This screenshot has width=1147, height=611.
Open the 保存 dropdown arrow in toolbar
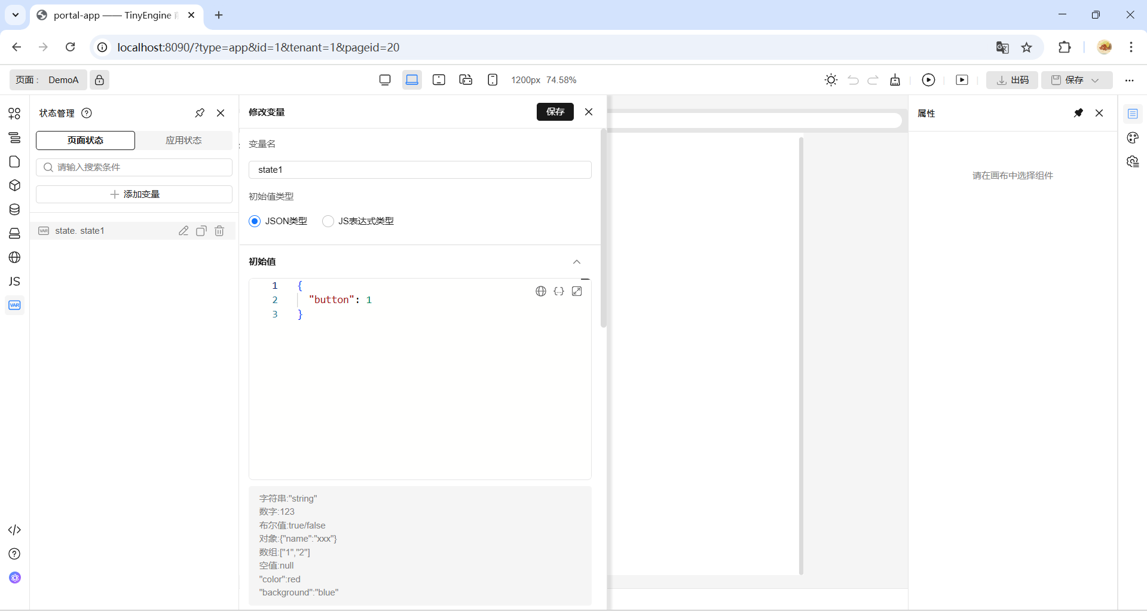[1095, 80]
